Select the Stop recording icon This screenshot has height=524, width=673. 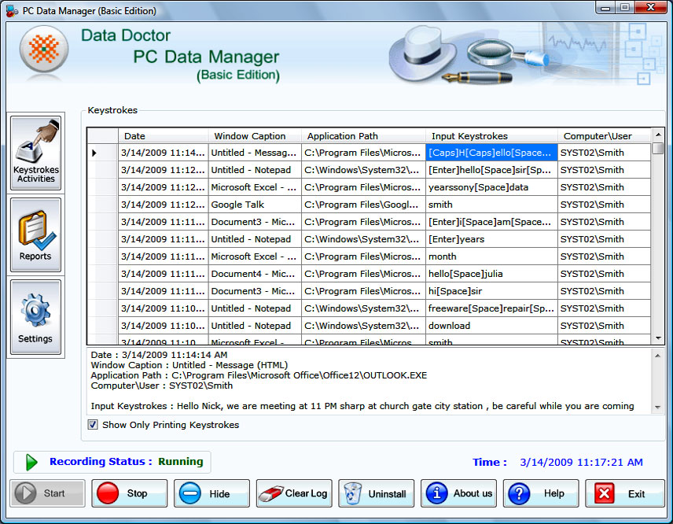111,493
